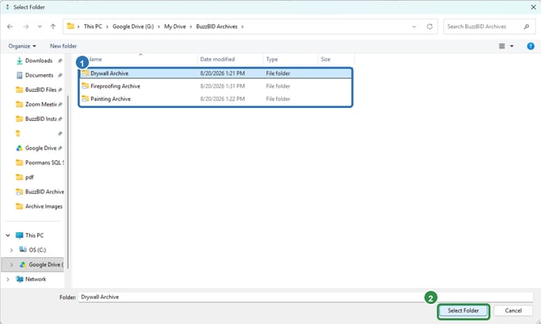Screen dimensions: 541x324
Task: Open Documents in Quick access
Action: (x=39, y=75)
